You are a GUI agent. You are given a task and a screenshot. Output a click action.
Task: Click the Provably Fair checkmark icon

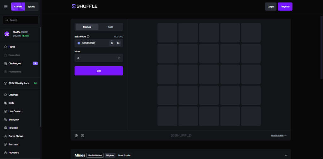285,136
